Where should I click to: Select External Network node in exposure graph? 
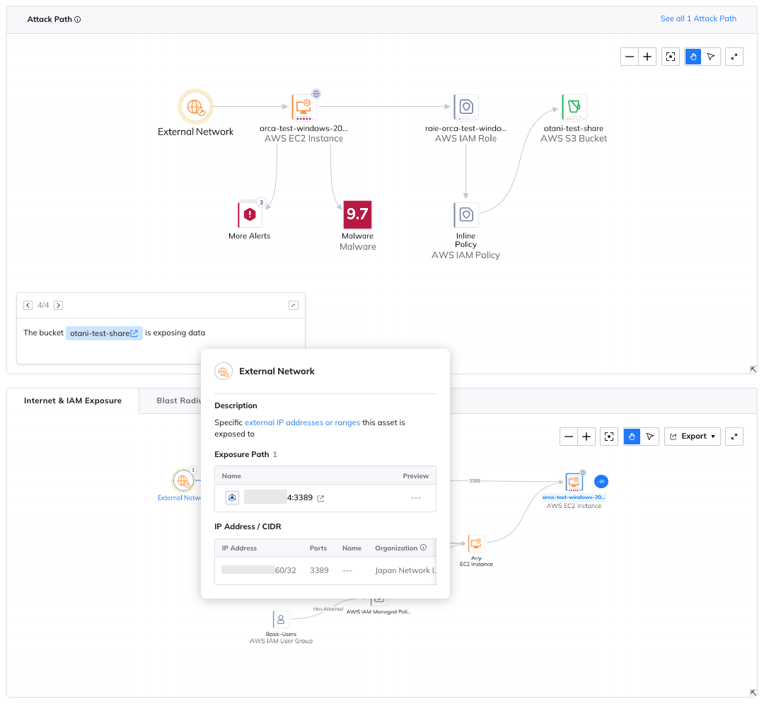(x=183, y=481)
